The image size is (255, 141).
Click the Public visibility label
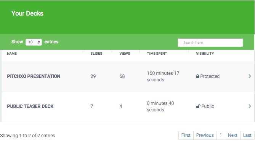tap(208, 106)
